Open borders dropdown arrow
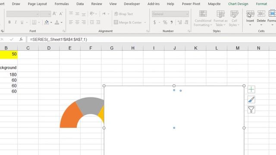 tap(39, 22)
